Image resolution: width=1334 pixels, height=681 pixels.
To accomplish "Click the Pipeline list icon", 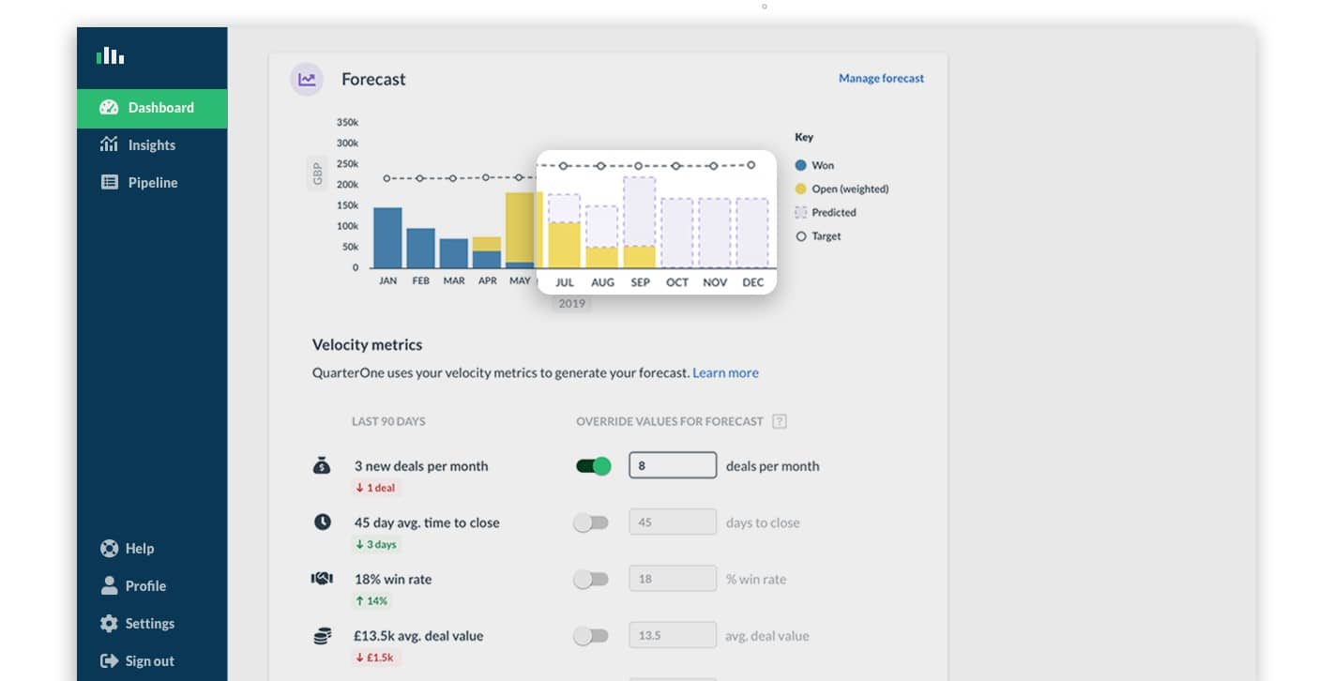I will click(109, 183).
